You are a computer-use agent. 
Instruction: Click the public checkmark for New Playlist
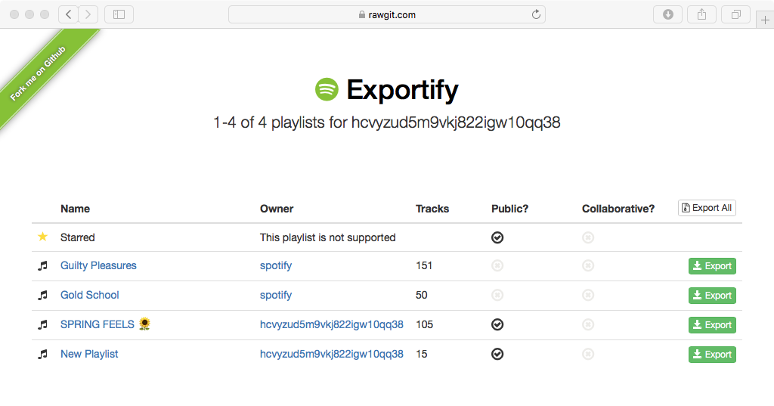click(x=497, y=354)
